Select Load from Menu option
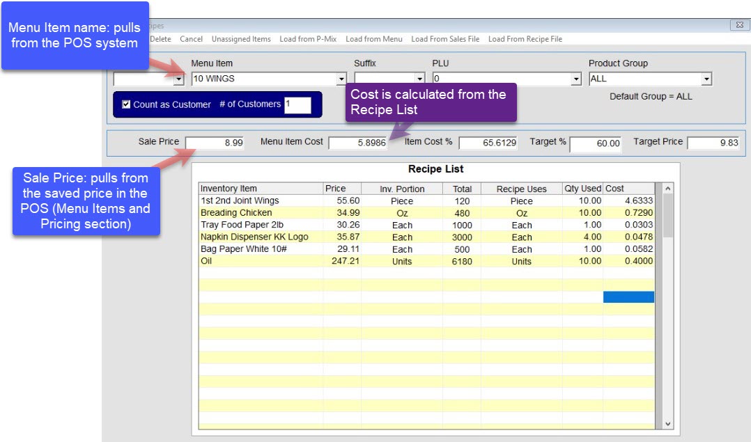Image resolution: width=751 pixels, height=442 pixels. coord(374,39)
